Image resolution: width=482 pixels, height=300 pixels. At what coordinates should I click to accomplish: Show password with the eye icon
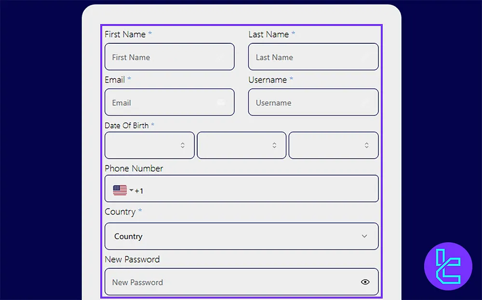pos(365,282)
